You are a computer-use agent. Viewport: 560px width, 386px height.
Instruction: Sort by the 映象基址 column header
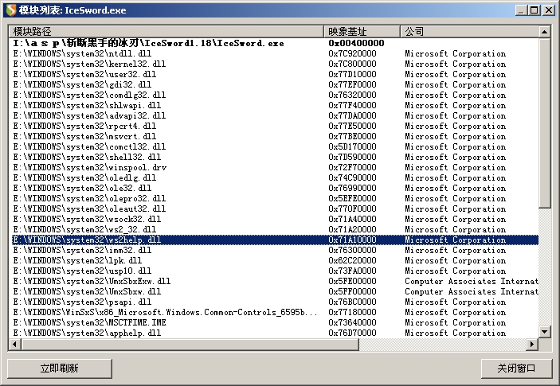point(362,31)
